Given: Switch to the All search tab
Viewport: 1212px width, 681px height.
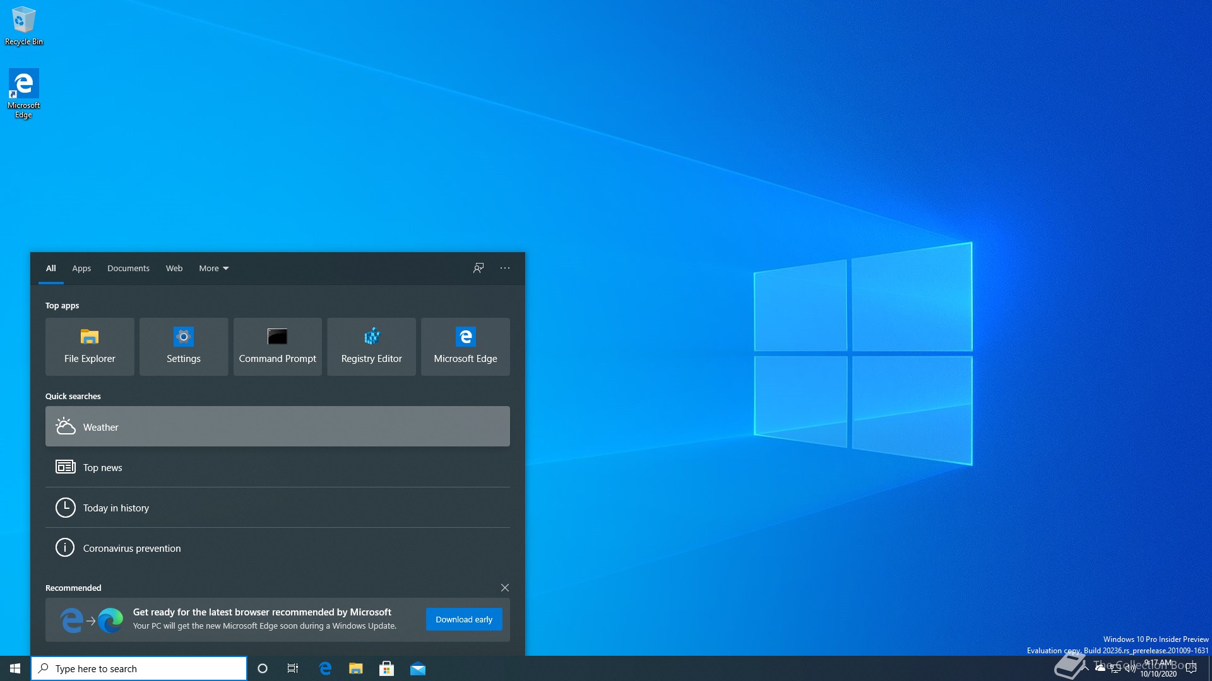Looking at the screenshot, I should (51, 269).
